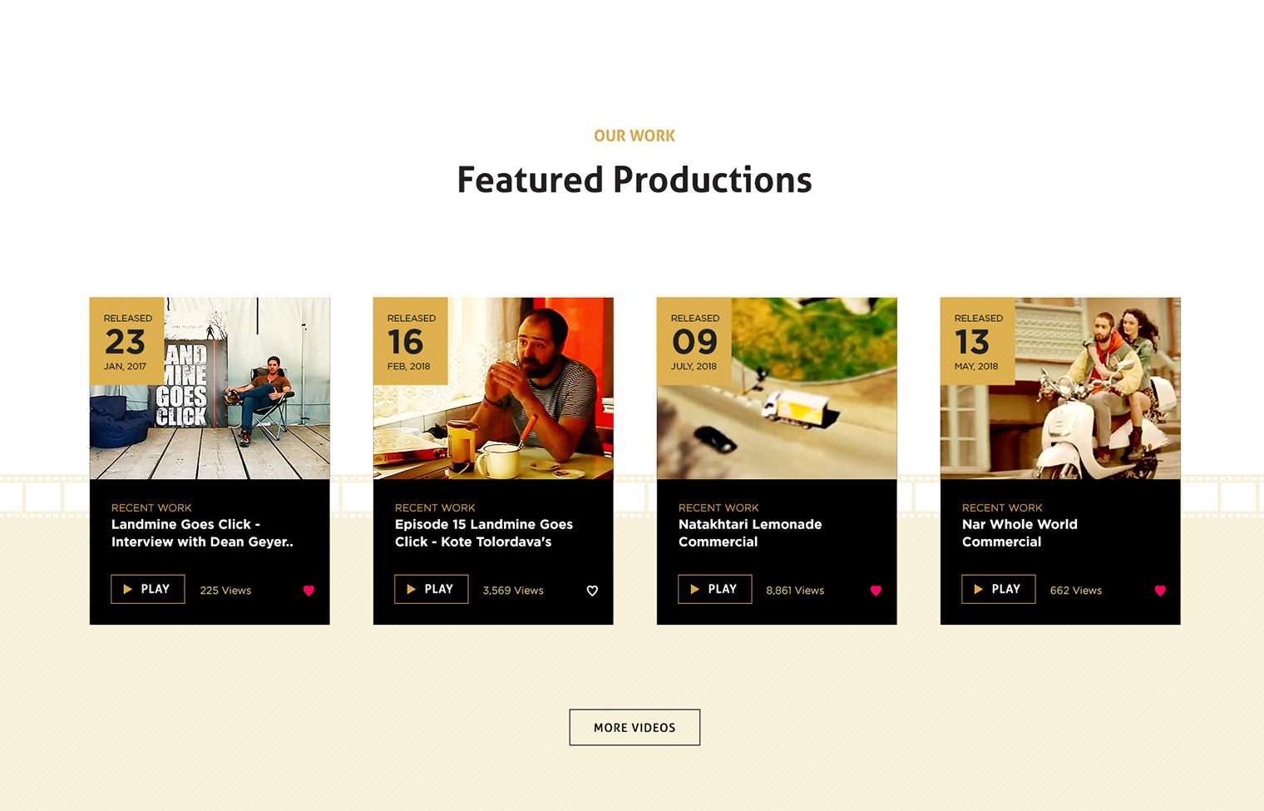Like the Episode 15 Landmine Goes Click video
1264x811 pixels.
tap(592, 591)
